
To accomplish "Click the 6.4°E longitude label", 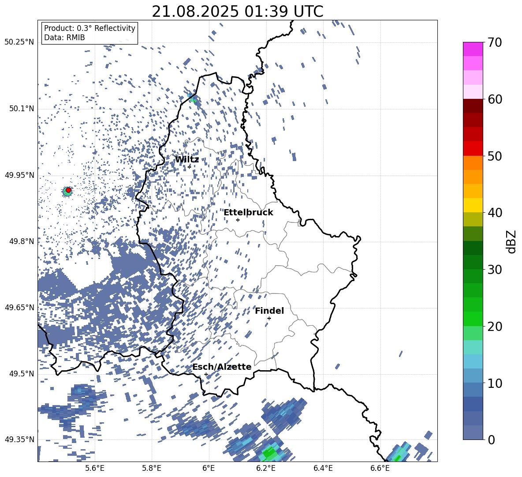I will [x=323, y=468].
